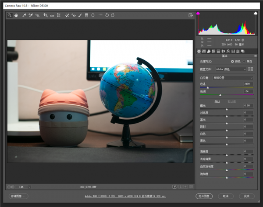Select the Red Eye Removal tool
The height and width of the screenshot is (207, 263).
[74, 15]
